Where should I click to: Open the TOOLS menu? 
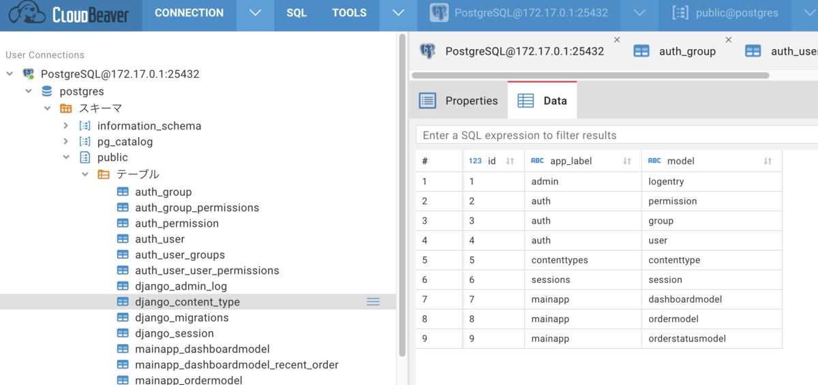click(349, 13)
